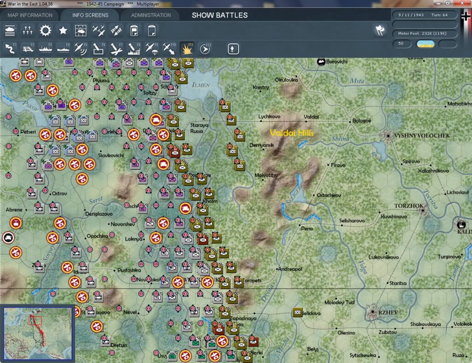This screenshot has height=363, width=472.
Task: Toggle F7 bomb airfield mode
Action: (116, 49)
